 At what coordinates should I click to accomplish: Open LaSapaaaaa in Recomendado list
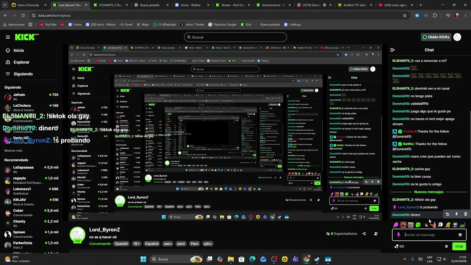(31, 169)
